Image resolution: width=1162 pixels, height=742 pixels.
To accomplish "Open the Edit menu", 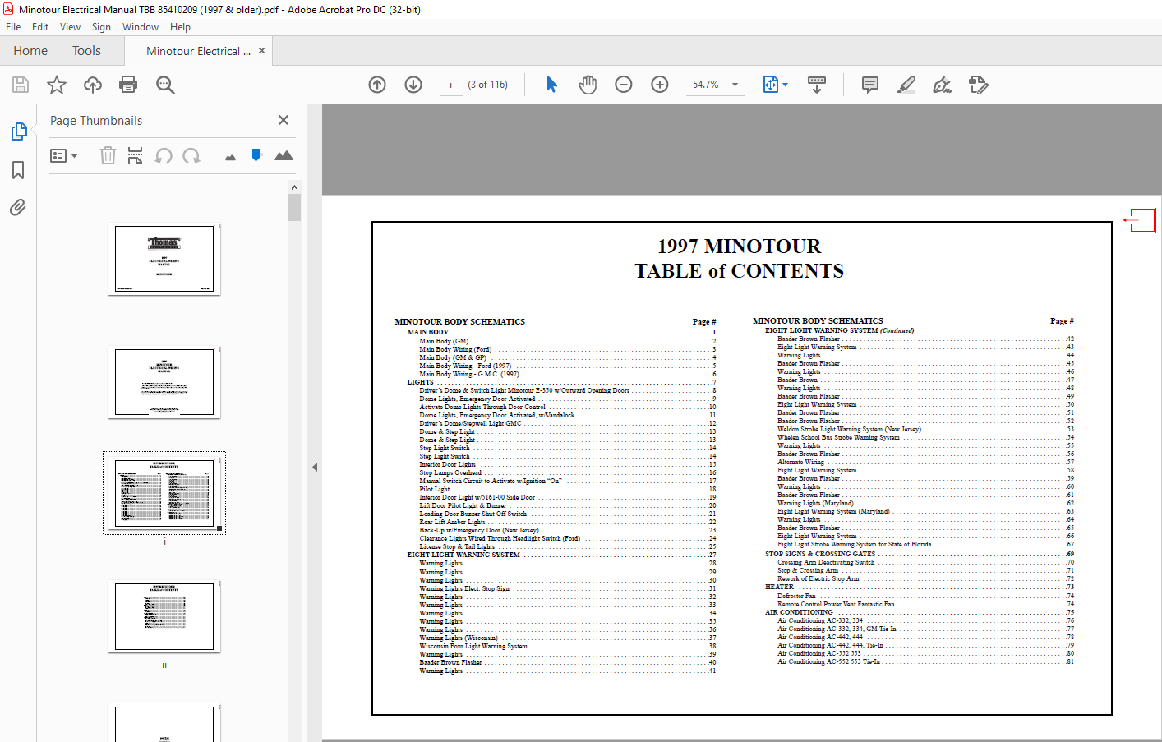I will (x=40, y=27).
